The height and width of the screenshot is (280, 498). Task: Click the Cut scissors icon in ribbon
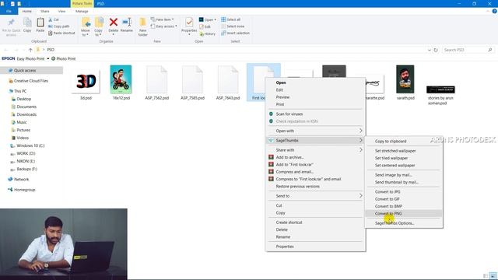coord(50,19)
